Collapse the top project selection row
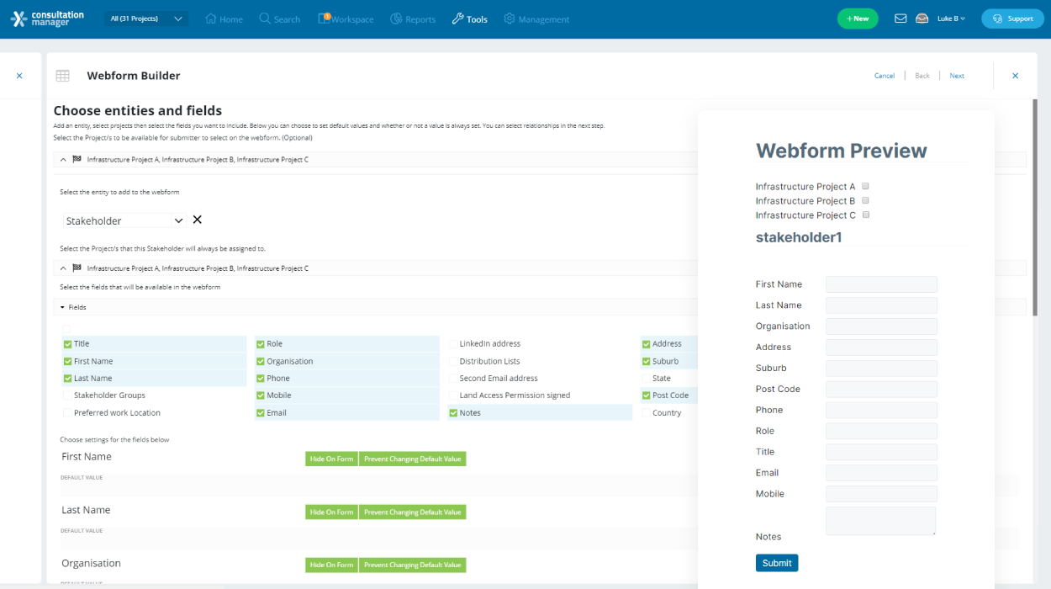 tap(64, 159)
